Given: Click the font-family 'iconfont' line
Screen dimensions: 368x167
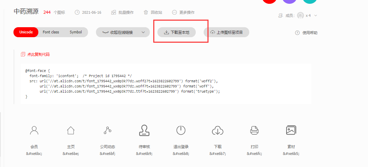Looking at the screenshot, I should [x=80, y=76].
